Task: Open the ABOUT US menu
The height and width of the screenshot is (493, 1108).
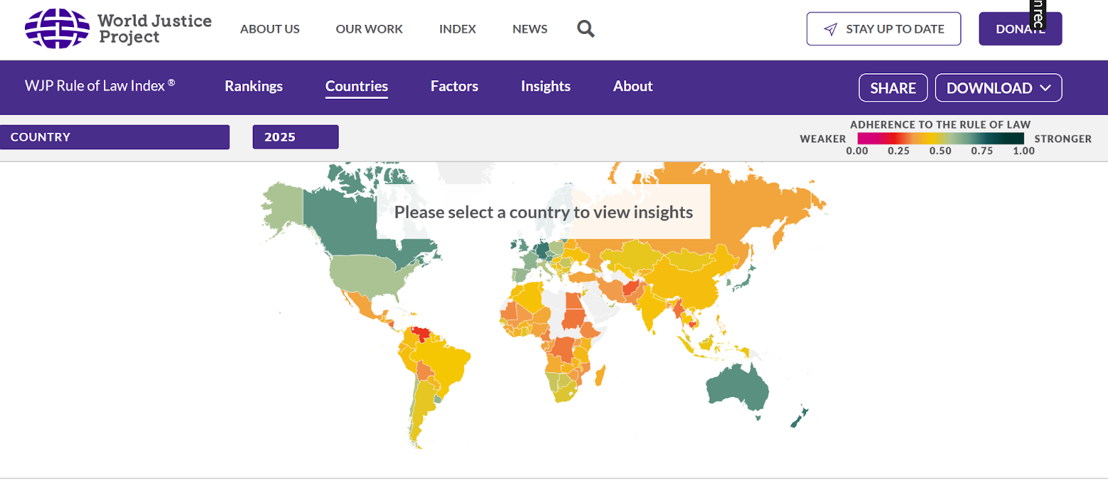Action: click(x=270, y=29)
